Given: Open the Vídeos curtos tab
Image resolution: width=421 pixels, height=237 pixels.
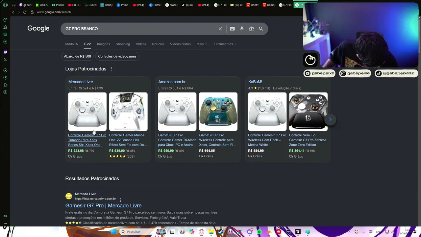Looking at the screenshot, I should [180, 44].
